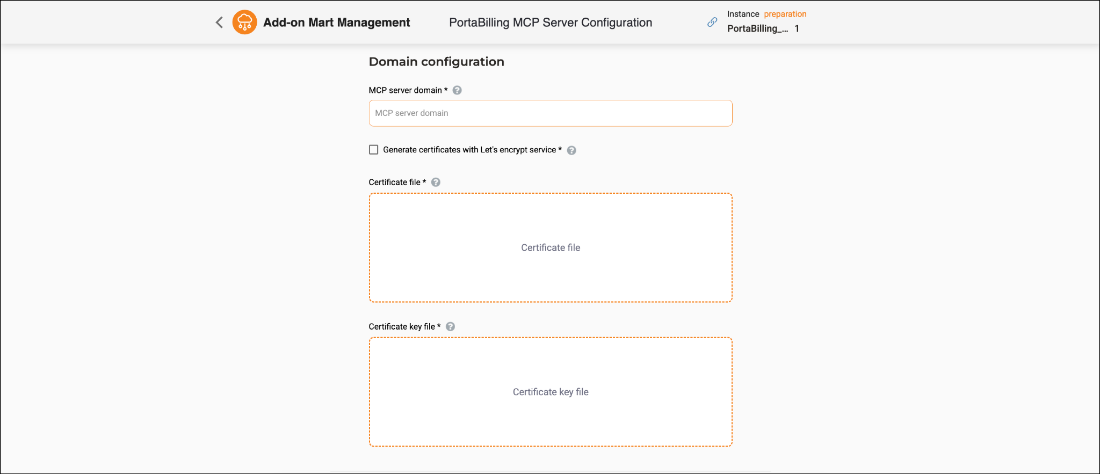This screenshot has width=1100, height=474.
Task: Click the 'Instance' label in header
Action: (x=743, y=14)
